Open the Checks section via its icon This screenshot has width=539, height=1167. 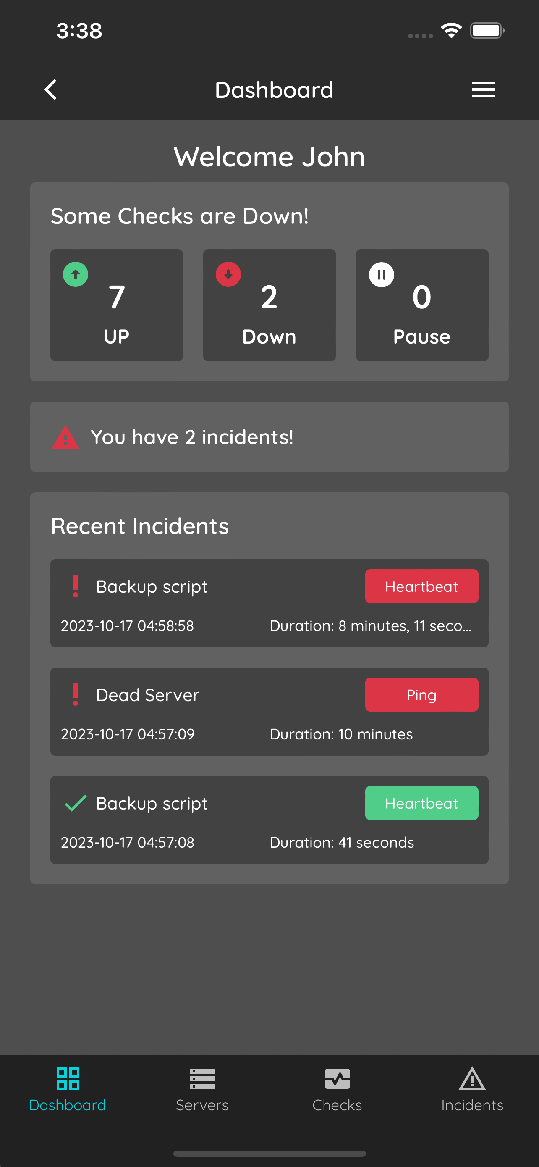(337, 1078)
